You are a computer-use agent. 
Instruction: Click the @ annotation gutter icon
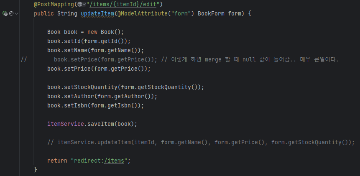11,13
